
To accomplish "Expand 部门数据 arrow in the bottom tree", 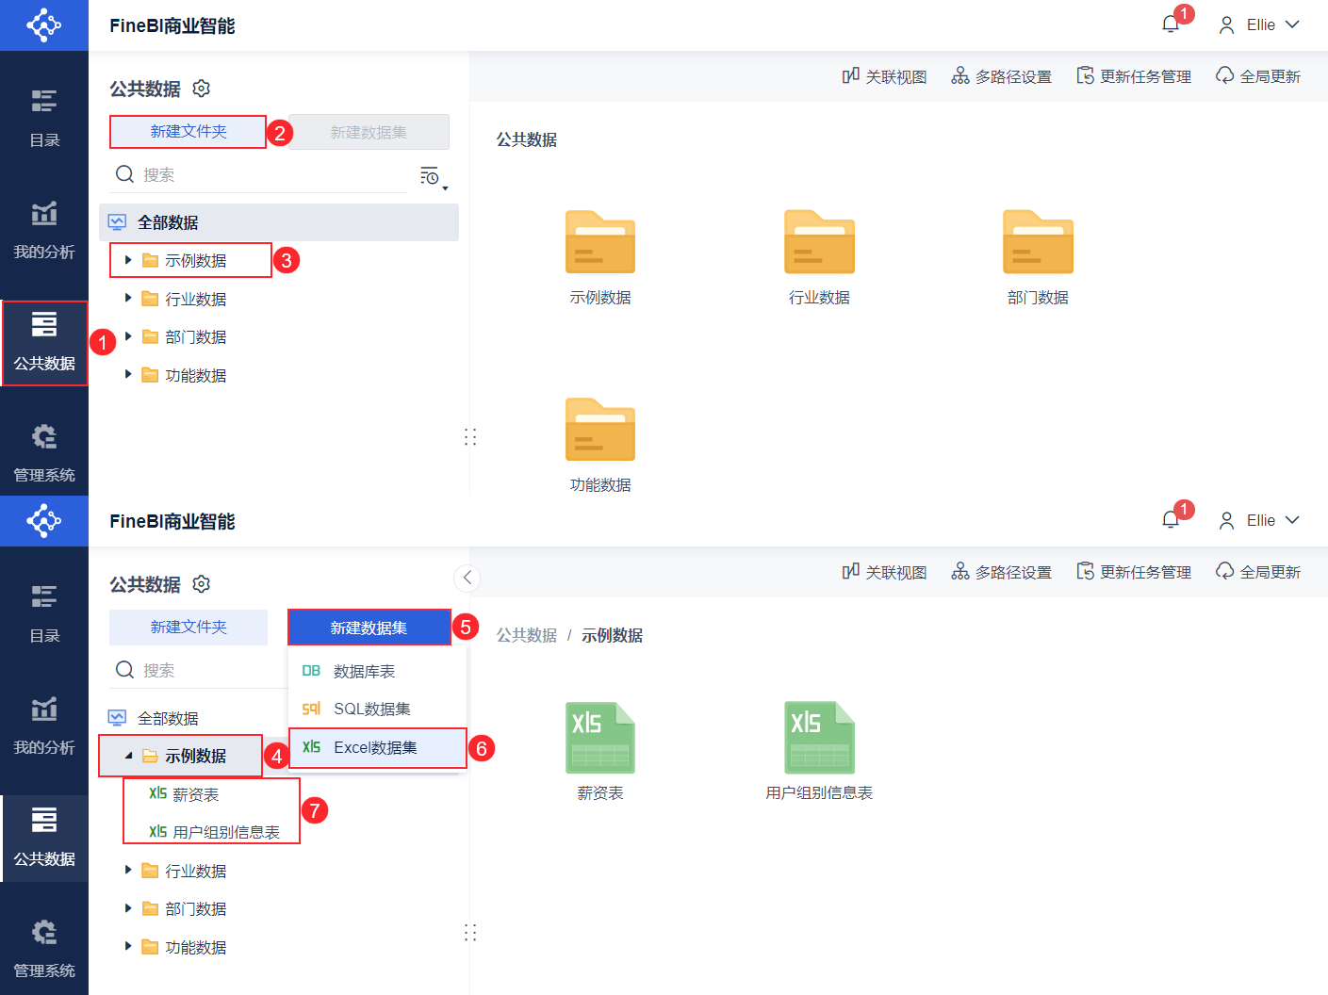I will point(128,908).
